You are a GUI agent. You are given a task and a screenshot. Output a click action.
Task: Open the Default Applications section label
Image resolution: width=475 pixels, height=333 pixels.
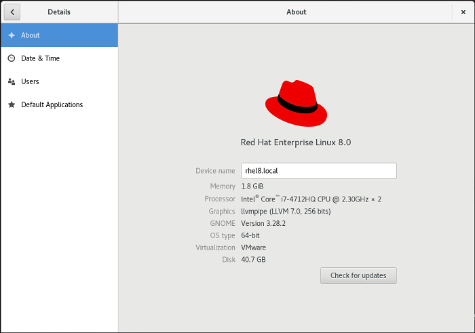52,104
